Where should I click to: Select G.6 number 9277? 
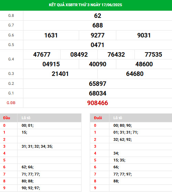pos(98,35)
